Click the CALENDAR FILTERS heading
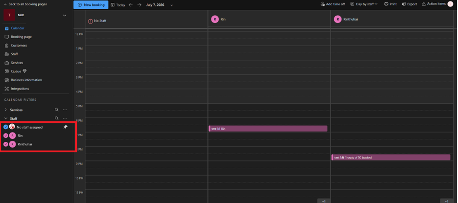This screenshot has width=458, height=203. tap(20, 100)
